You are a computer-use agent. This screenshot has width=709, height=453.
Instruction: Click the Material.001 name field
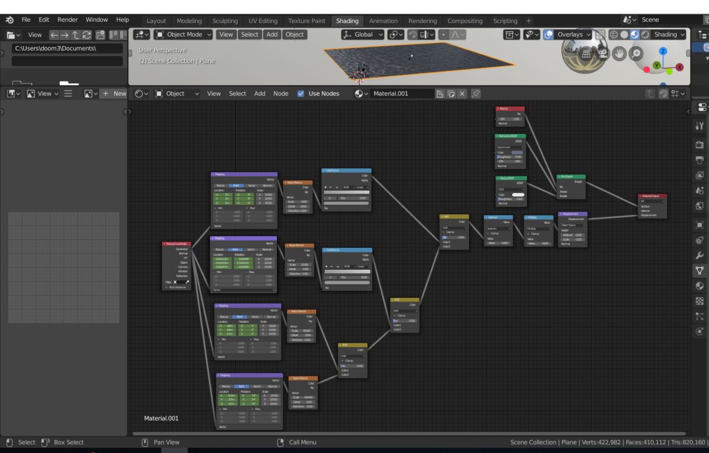[x=402, y=94]
